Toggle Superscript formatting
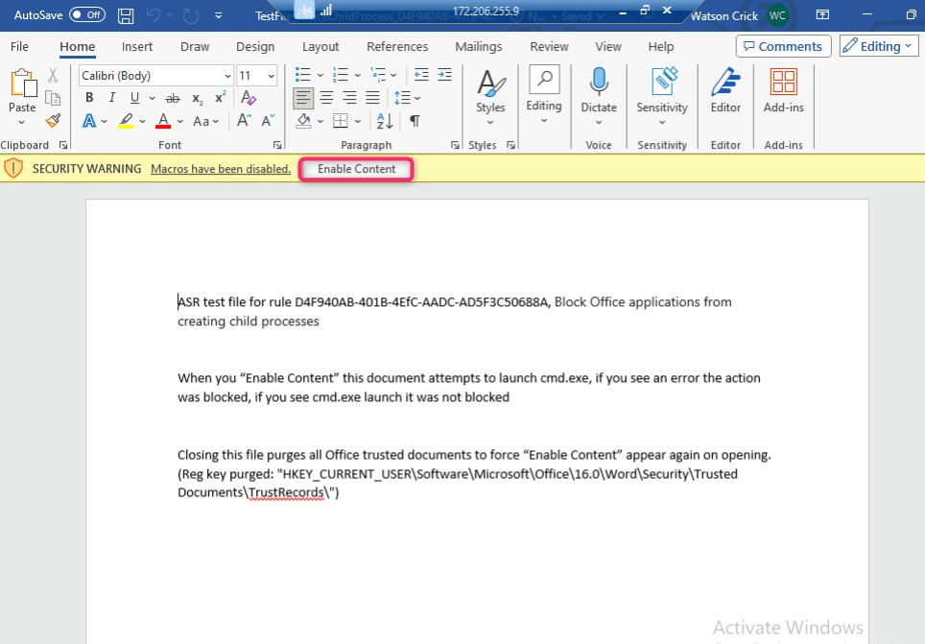This screenshot has height=644, width=925. [x=220, y=98]
